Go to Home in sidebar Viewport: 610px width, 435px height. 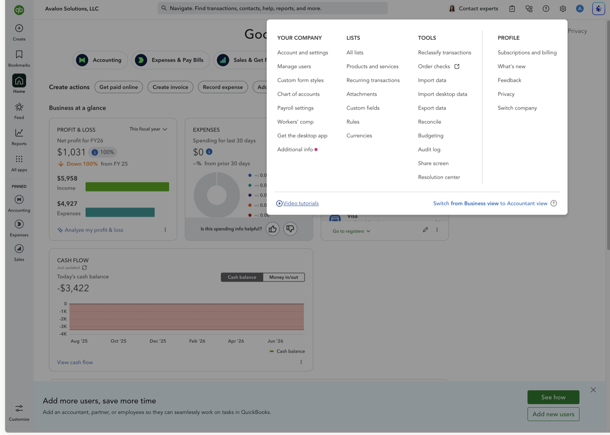pyautogui.click(x=19, y=84)
